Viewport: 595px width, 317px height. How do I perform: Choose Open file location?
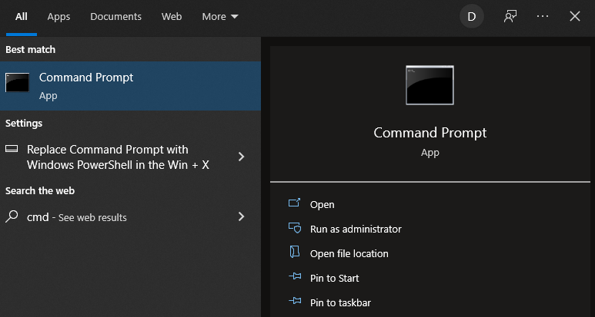[349, 253]
